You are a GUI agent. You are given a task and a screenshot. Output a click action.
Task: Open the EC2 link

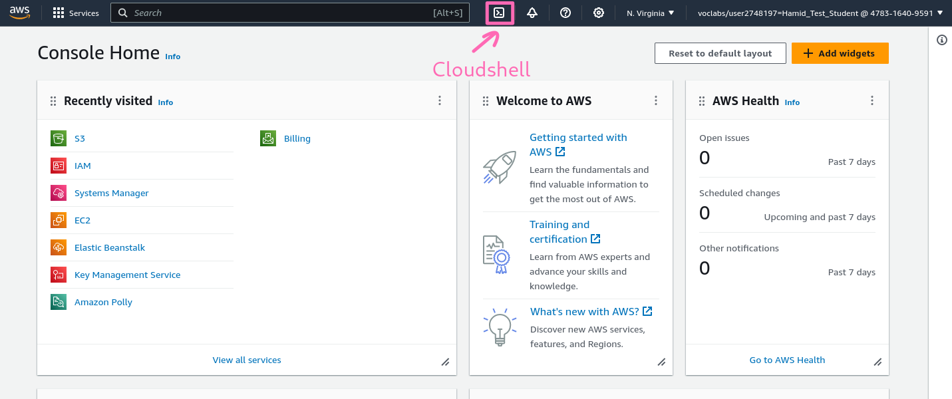tap(82, 220)
